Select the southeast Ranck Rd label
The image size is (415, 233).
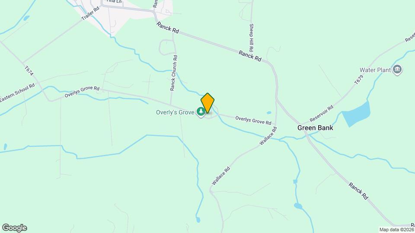pos(358,191)
